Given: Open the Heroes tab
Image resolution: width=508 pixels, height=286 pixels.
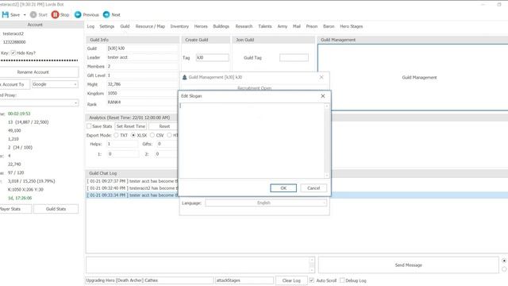Looking at the screenshot, I should coord(201,26).
